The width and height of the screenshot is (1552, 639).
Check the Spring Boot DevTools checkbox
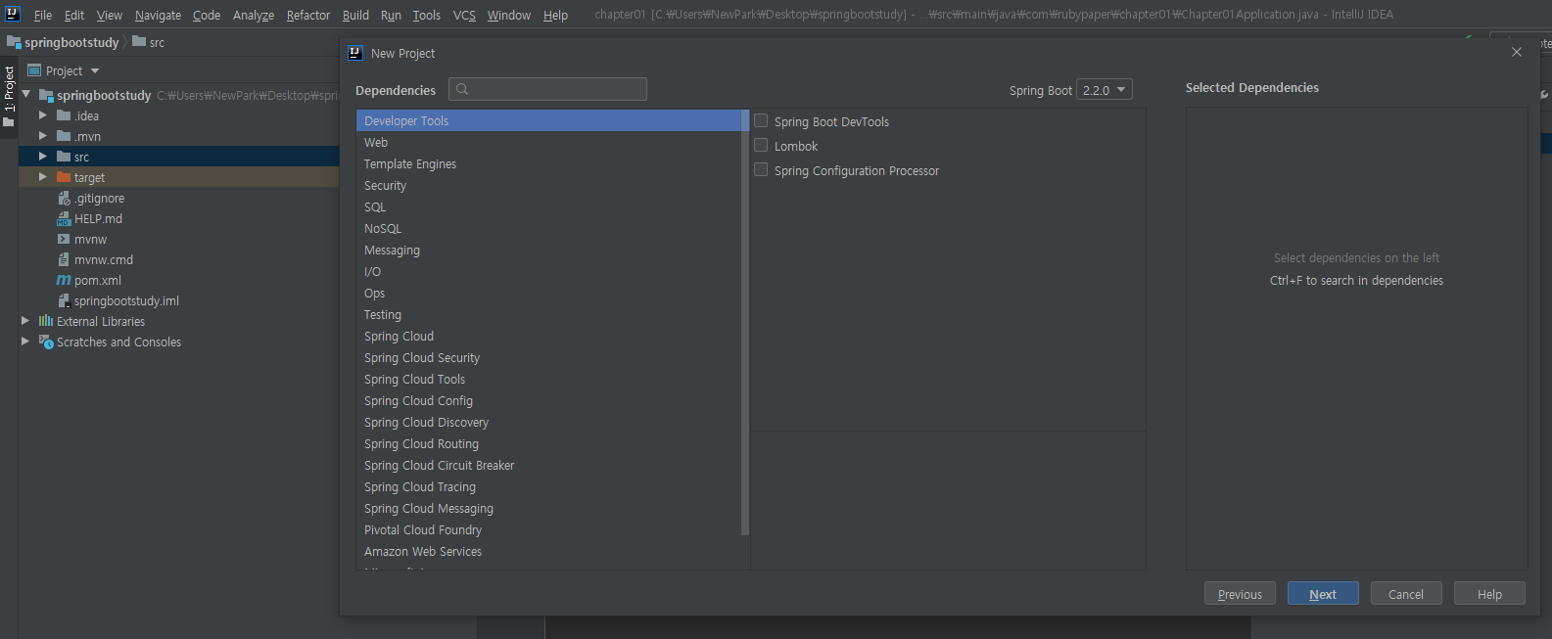click(x=761, y=121)
